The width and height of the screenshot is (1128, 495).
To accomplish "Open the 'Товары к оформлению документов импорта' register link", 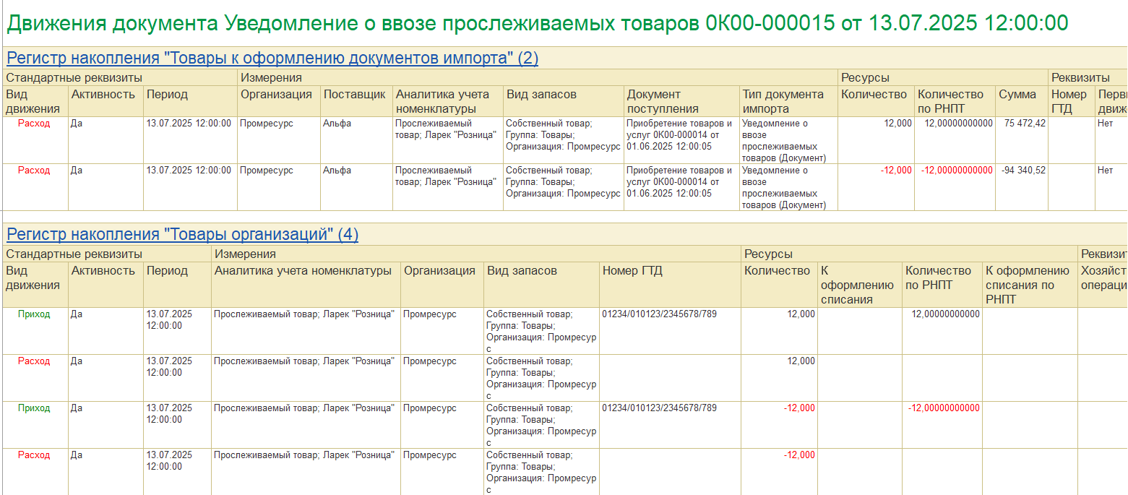I will pyautogui.click(x=272, y=59).
